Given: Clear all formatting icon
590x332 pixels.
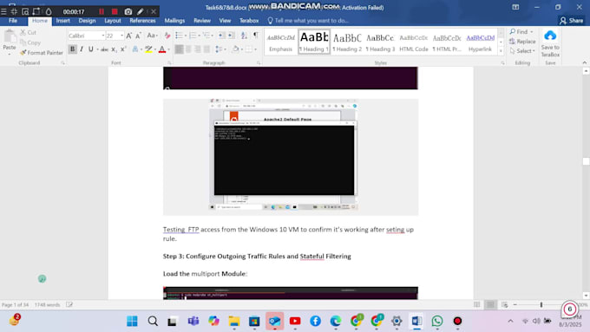Looking at the screenshot, I should tap(167, 36).
